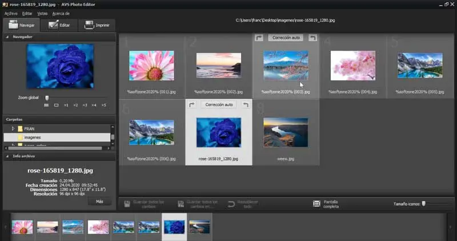This screenshot has height=241, width=457.
Task: Click the Carpetas panel header
Action: 59,120
